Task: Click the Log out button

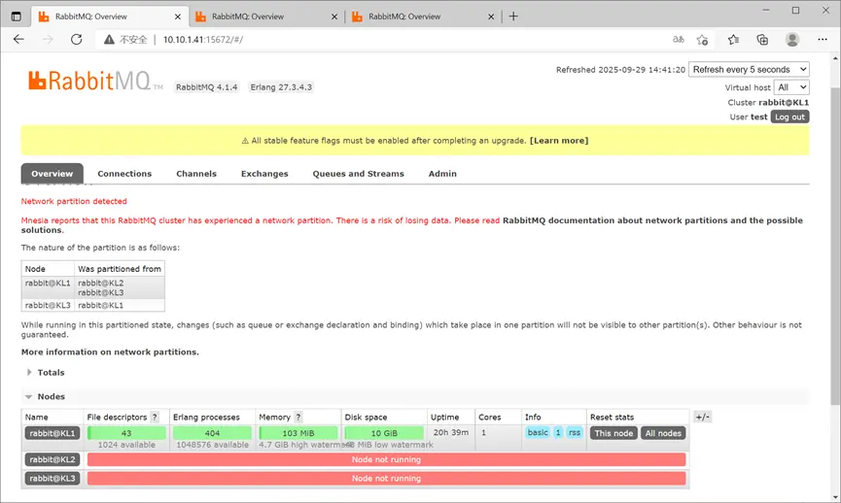Action: 789,117
